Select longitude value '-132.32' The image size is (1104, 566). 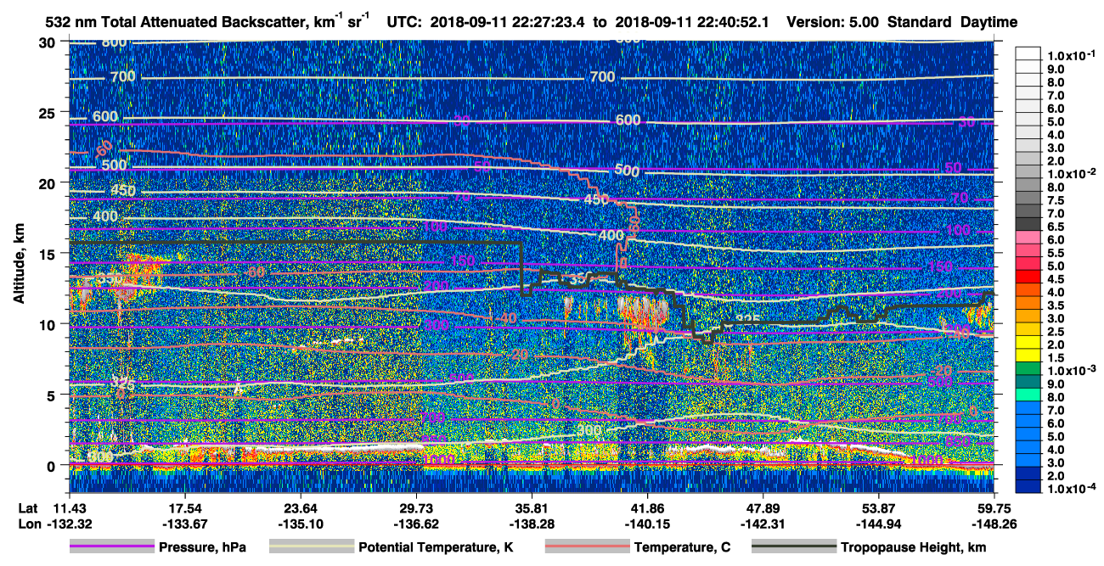(x=70, y=523)
